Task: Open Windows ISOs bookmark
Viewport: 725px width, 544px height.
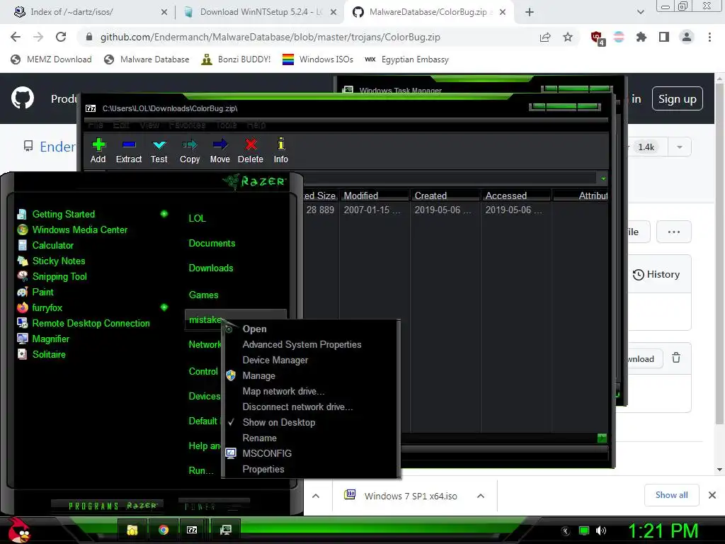Action: pyautogui.click(x=318, y=59)
